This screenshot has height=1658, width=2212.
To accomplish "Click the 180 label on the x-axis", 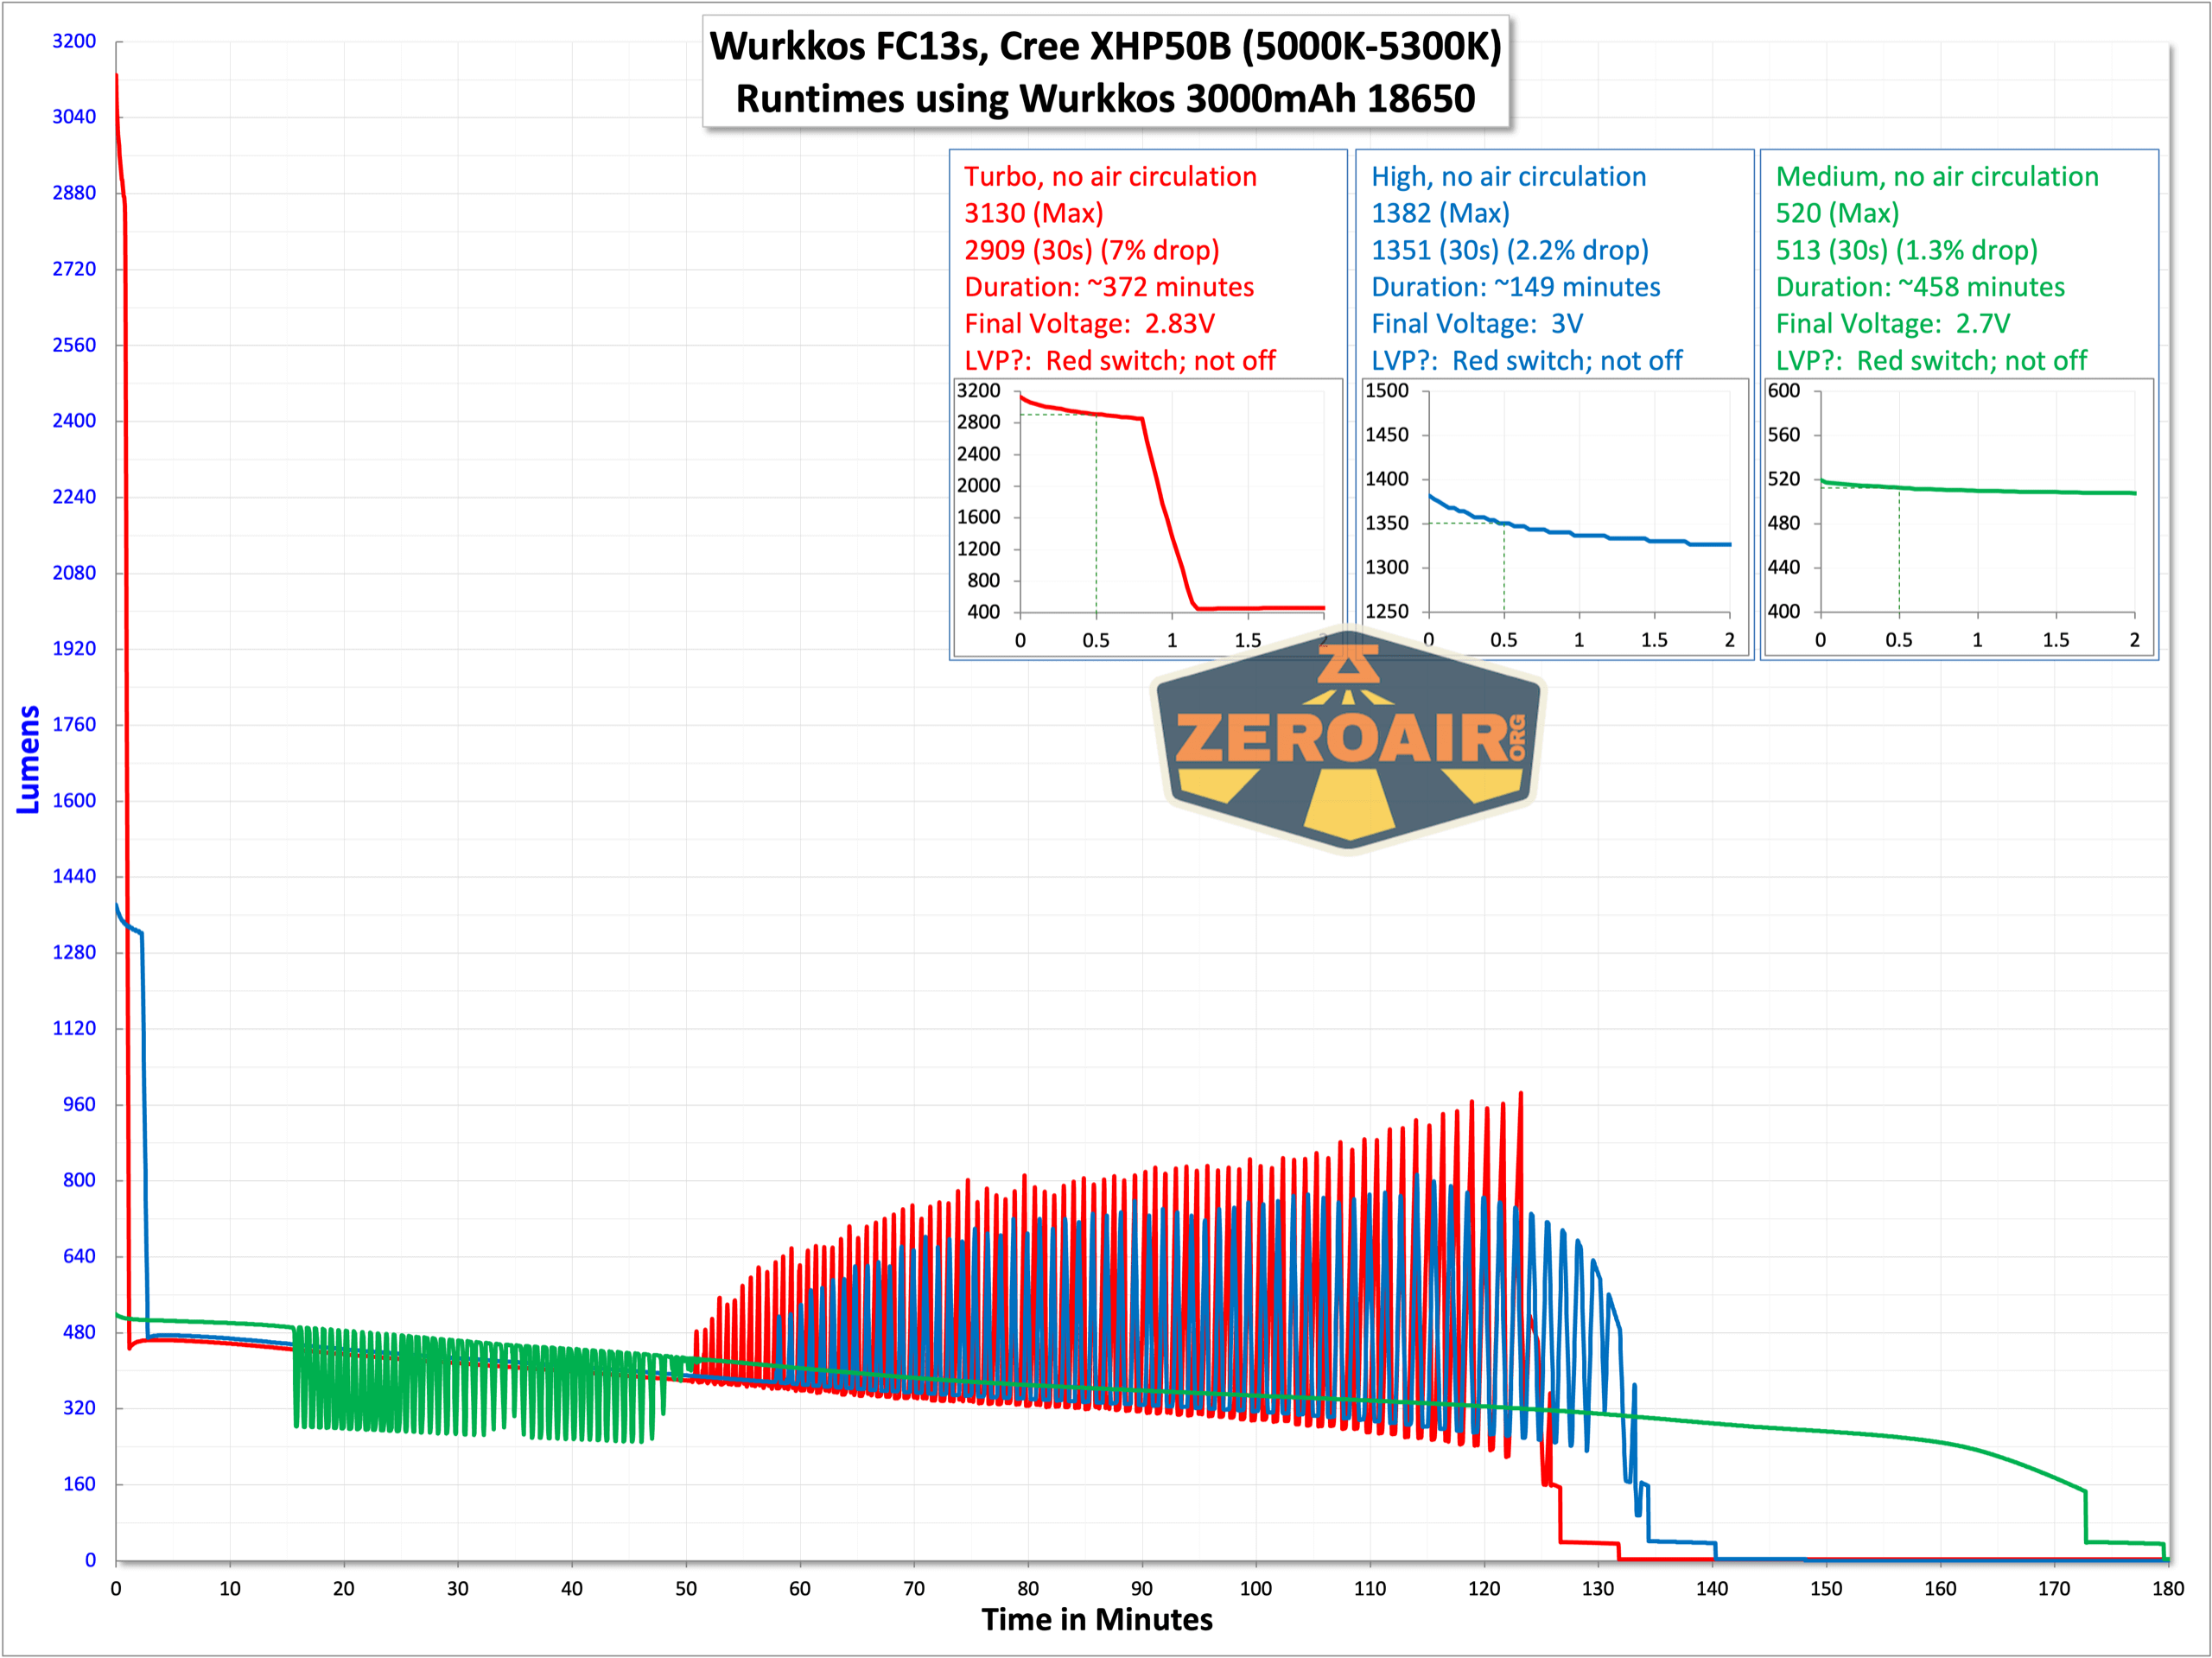I will tap(2168, 1588).
